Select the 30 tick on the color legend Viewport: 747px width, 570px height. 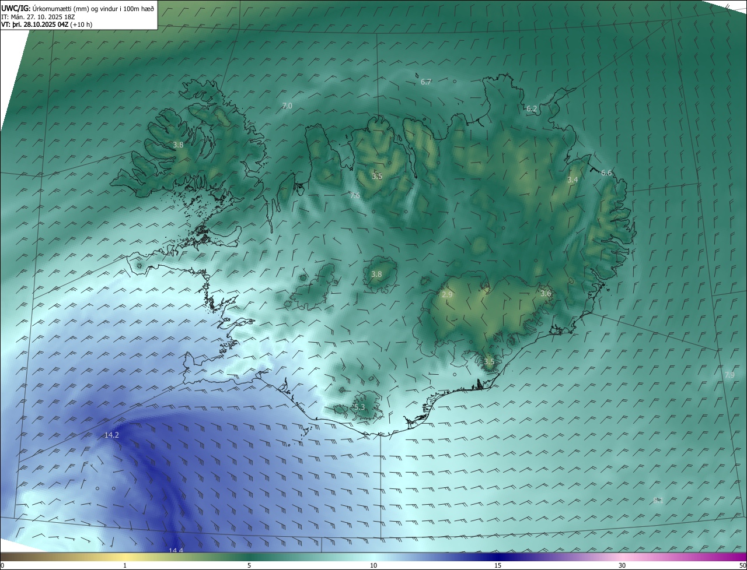pos(622,565)
